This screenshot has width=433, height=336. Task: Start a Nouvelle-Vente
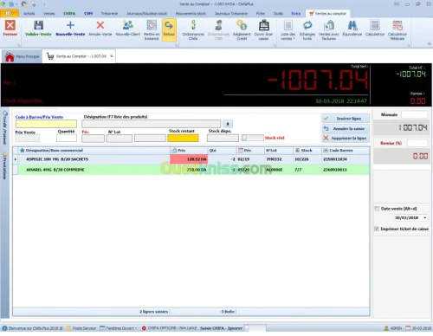(x=70, y=29)
